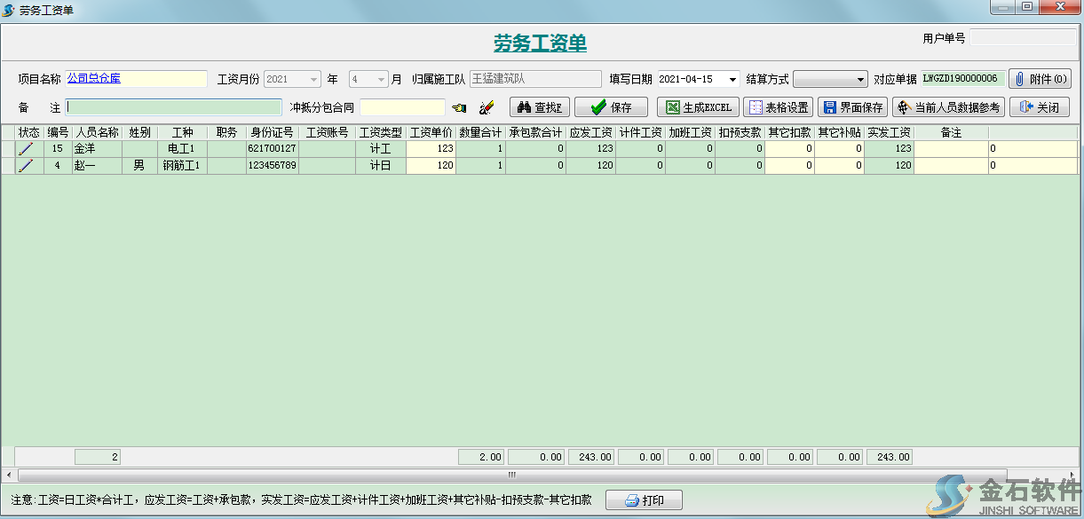Open 表格设置 table settings
This screenshot has width=1084, height=519.
(x=778, y=107)
